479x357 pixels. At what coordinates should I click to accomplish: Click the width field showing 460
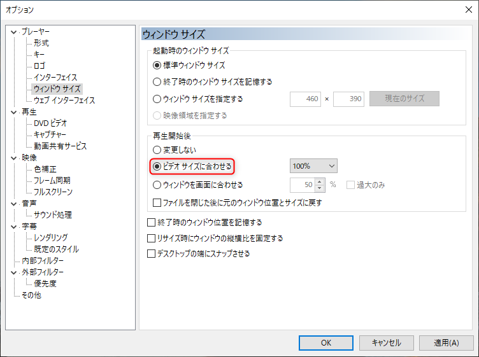click(305, 99)
